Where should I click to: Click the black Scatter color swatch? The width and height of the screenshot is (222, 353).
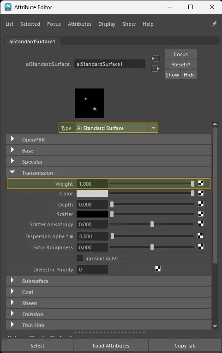click(92, 214)
